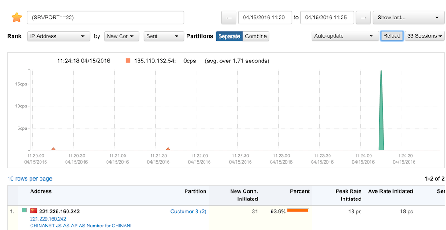Select the Separate partitions toggle
The width and height of the screenshot is (446, 230).
tap(229, 36)
